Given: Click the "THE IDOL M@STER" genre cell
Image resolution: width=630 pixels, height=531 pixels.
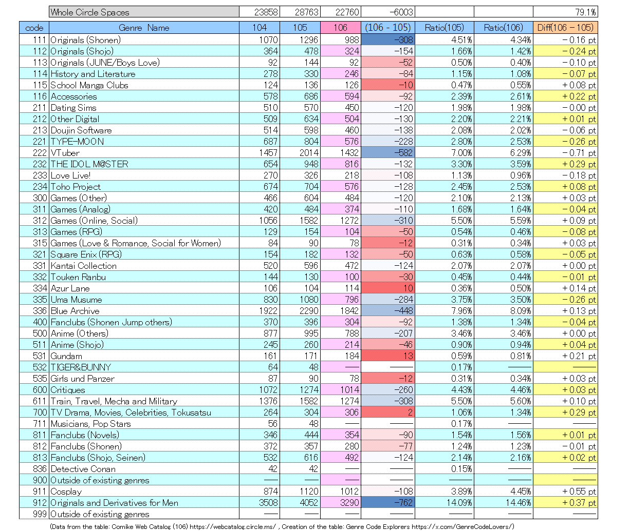Looking at the screenshot, I should click(x=144, y=164).
